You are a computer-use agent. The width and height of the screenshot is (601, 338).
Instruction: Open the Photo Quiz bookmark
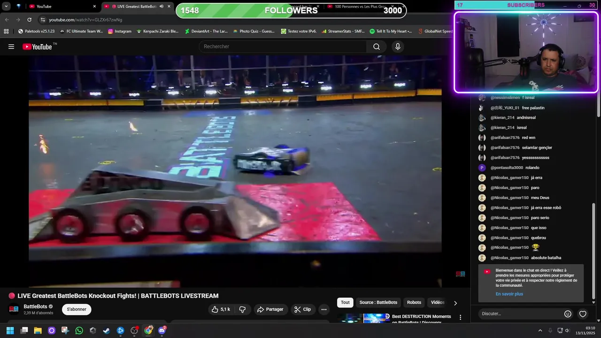[254, 31]
